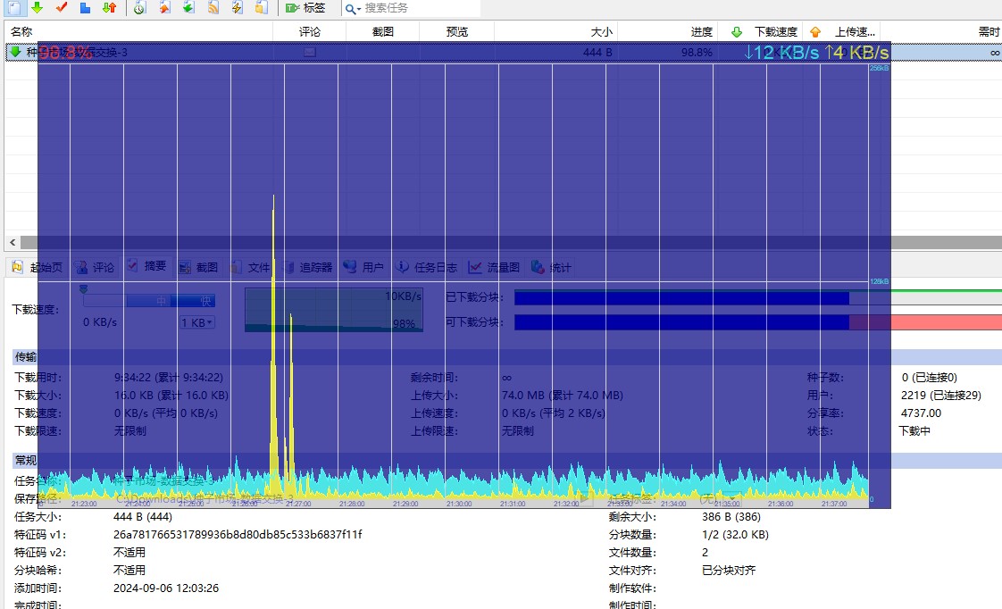Click the RSS feed document toolbar icon

click(x=213, y=8)
